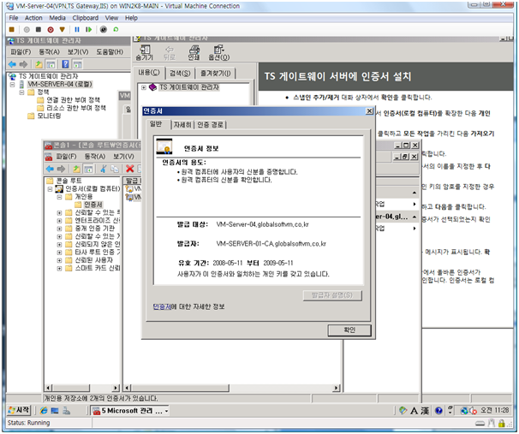519x434 pixels.
Task: Click the green Revert icon in VM toolbar
Action: (x=116, y=29)
